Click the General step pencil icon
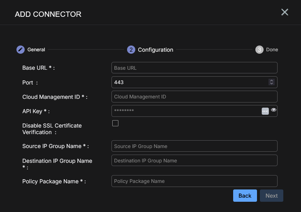301x212 pixels. tap(21, 50)
